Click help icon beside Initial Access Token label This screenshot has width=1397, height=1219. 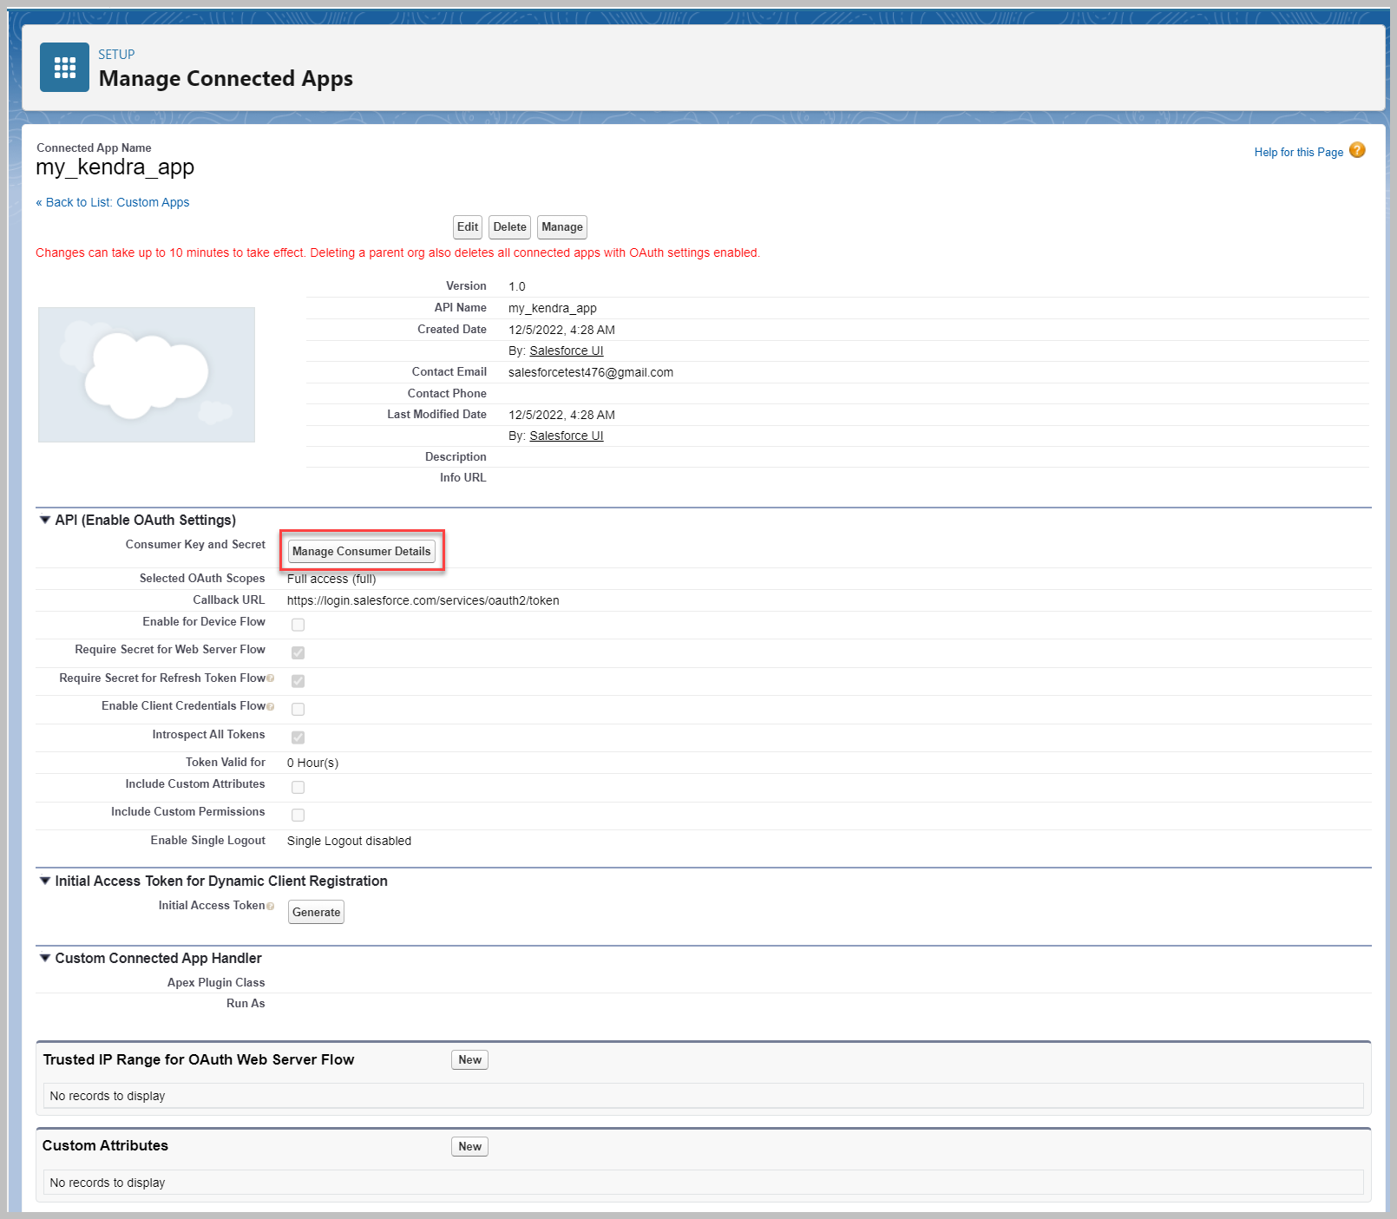[271, 906]
